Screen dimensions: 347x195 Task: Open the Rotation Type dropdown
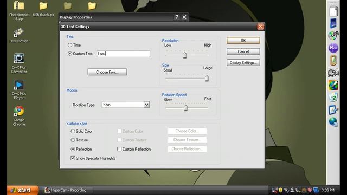(x=146, y=105)
